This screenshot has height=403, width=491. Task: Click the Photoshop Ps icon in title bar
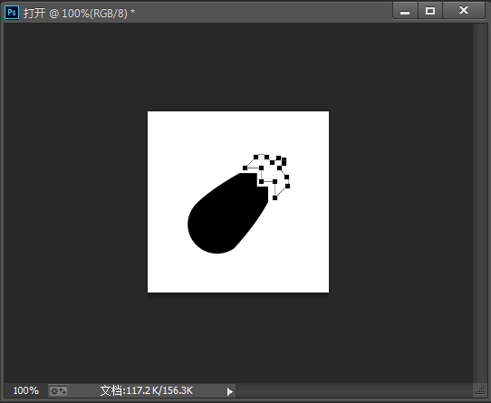(x=12, y=13)
